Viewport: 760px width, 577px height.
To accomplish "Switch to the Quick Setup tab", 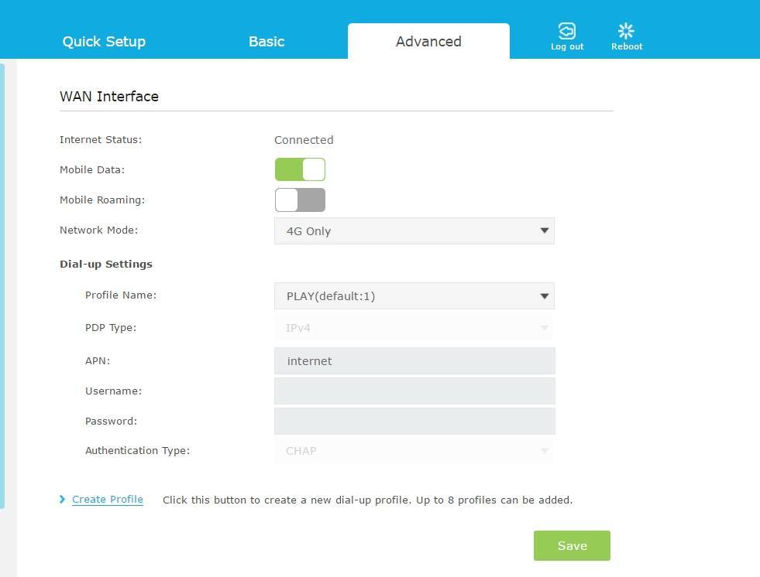I will click(x=104, y=42).
